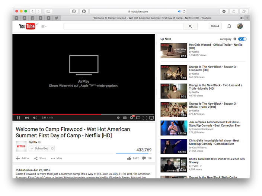
Task: Open the account avatar menu
Action: coord(240,26)
